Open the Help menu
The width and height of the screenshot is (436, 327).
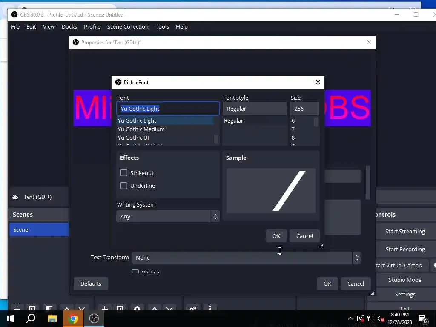(x=181, y=27)
